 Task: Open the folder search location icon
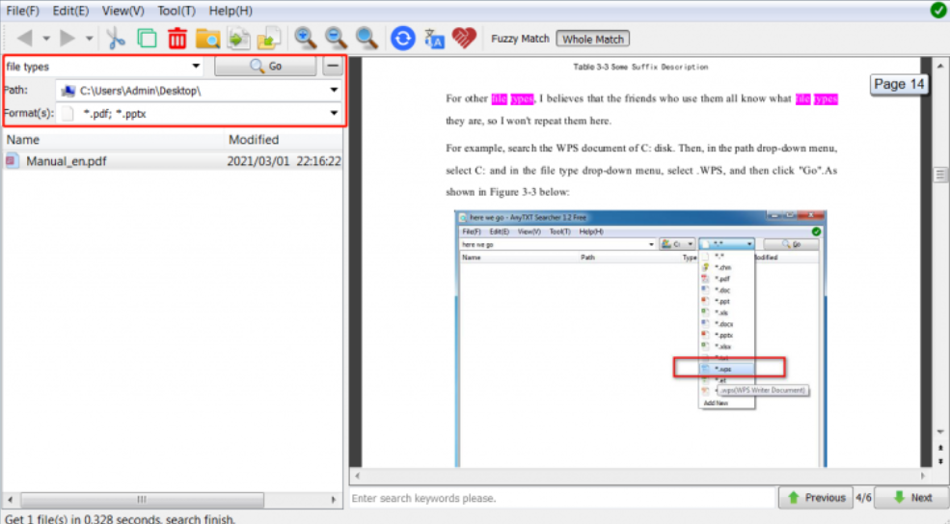click(207, 39)
